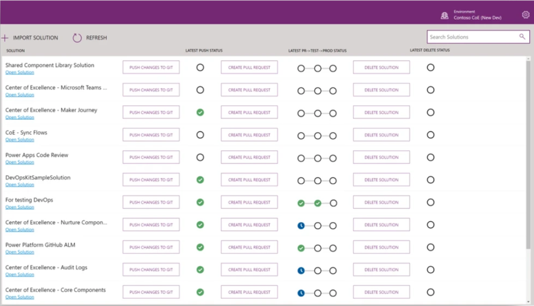The image size is (534, 306).
Task: Click push status checkmark for Power Platform GitHub ALM
Action: [200, 247]
